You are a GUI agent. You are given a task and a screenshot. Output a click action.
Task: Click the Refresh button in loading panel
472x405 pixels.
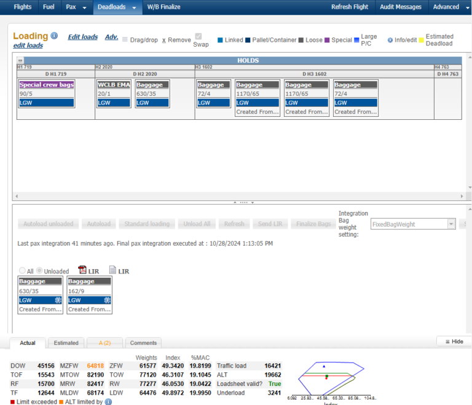coord(234,224)
